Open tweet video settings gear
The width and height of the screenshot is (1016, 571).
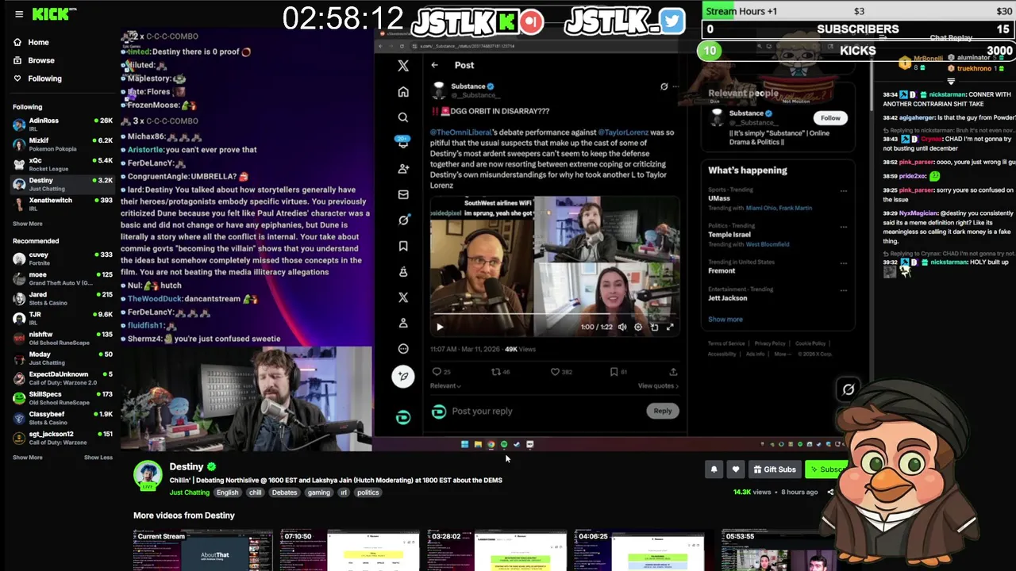tap(638, 327)
